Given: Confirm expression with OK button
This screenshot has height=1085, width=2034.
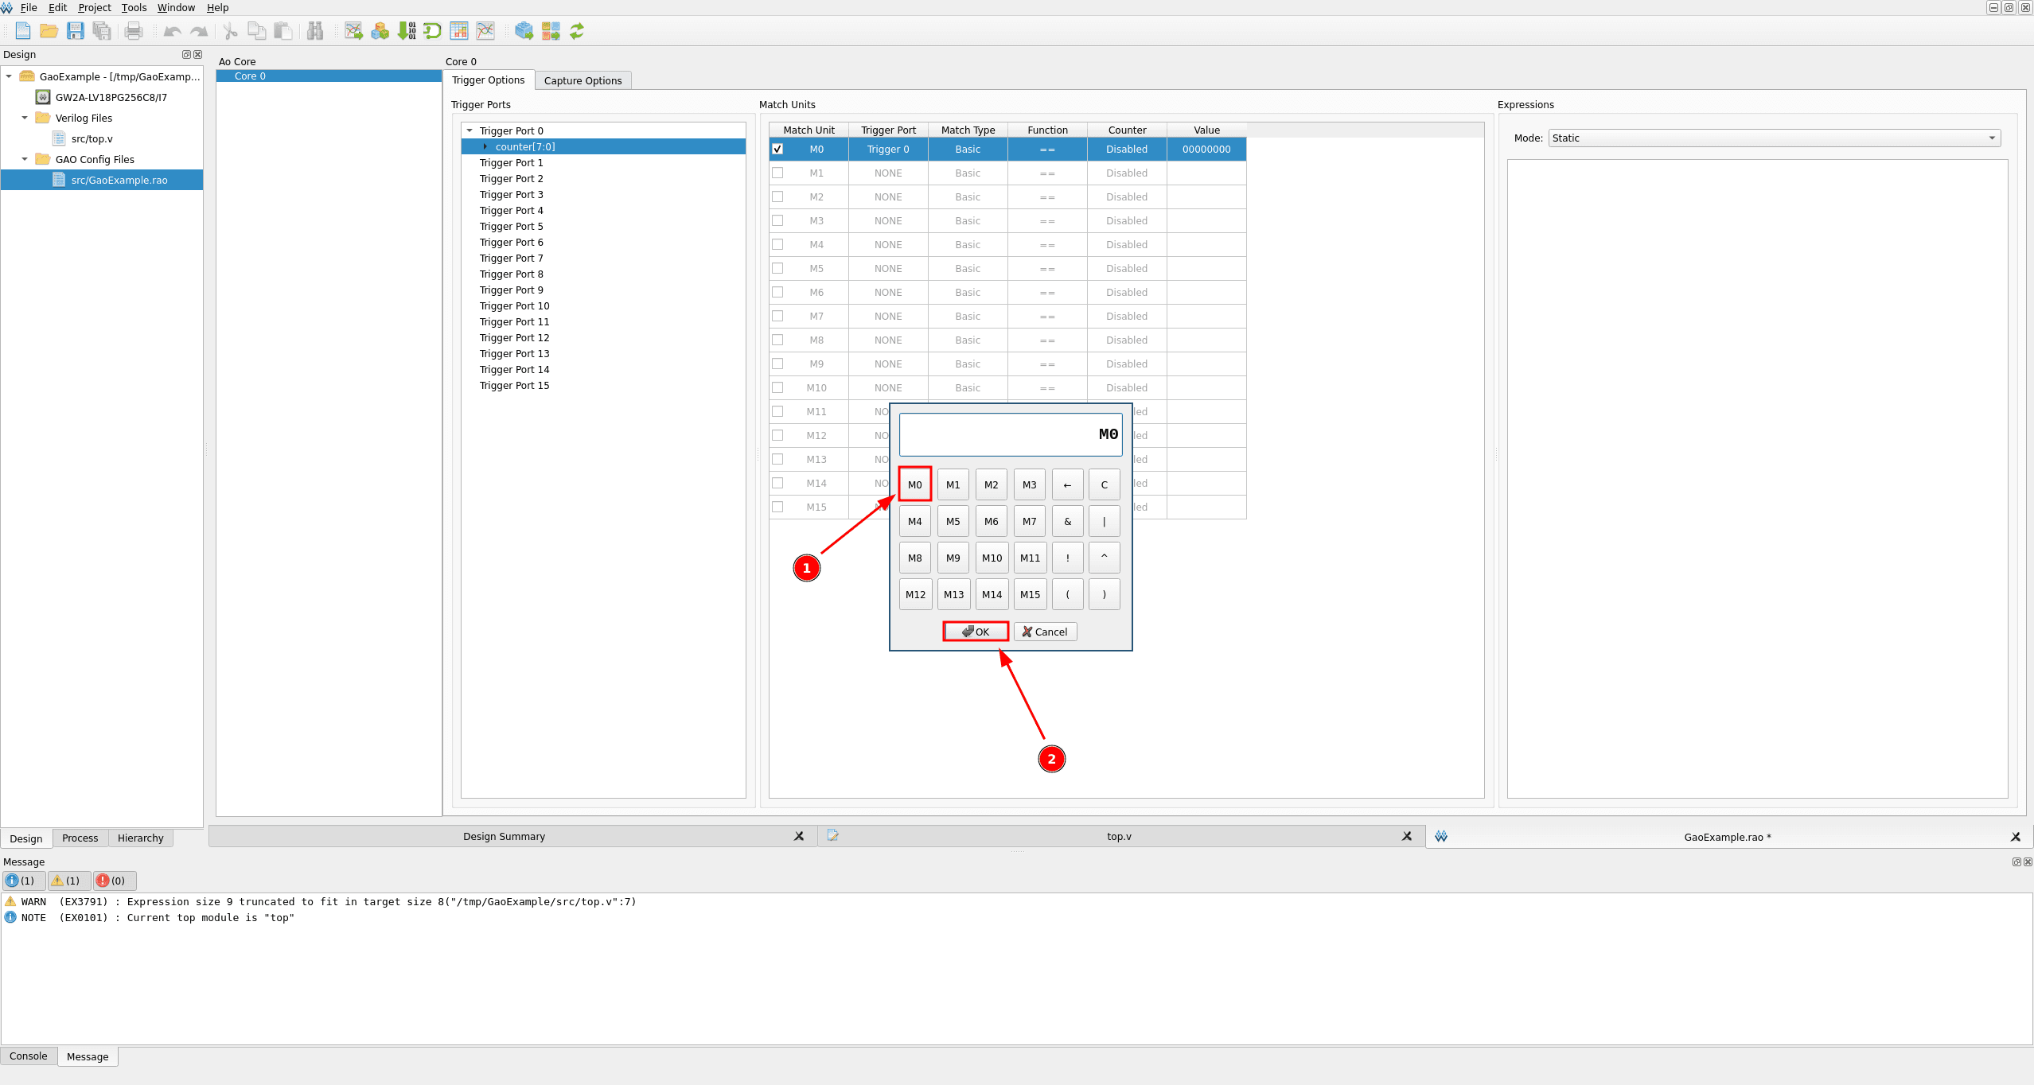Looking at the screenshot, I should (x=976, y=632).
